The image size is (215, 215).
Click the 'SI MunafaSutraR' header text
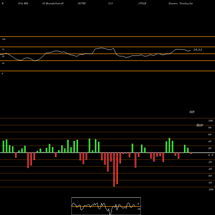pos(53,3)
